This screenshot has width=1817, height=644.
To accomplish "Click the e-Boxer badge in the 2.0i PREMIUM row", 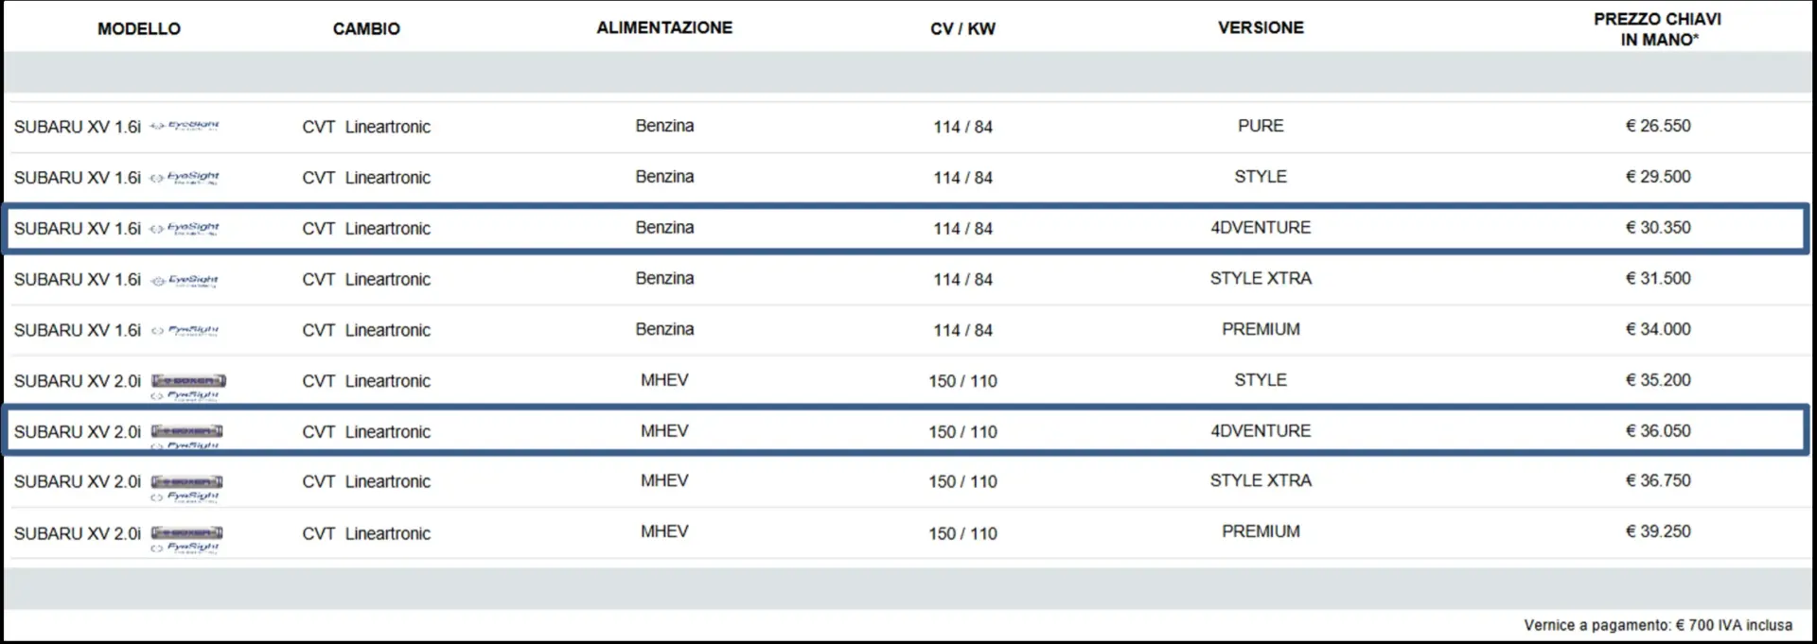I will pos(187,532).
